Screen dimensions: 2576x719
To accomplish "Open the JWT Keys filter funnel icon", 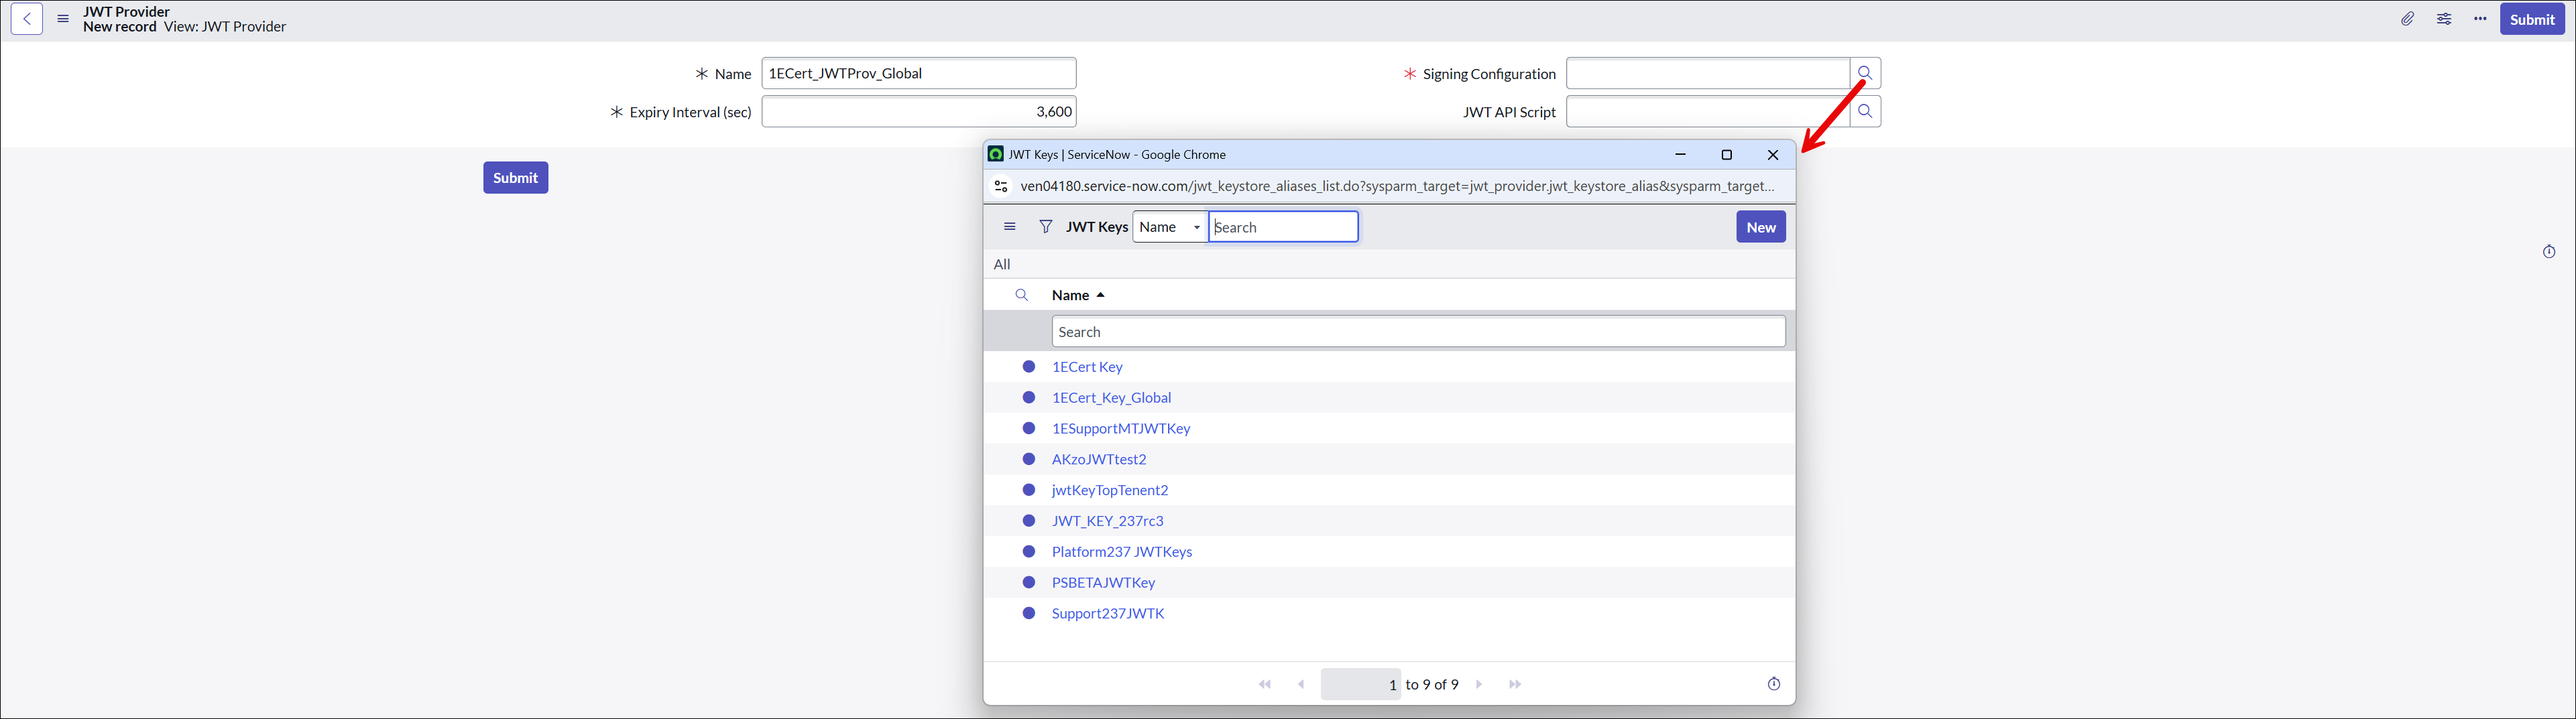I will tap(1045, 227).
